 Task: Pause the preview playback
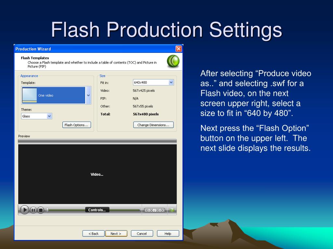pyautogui.click(x=33, y=210)
